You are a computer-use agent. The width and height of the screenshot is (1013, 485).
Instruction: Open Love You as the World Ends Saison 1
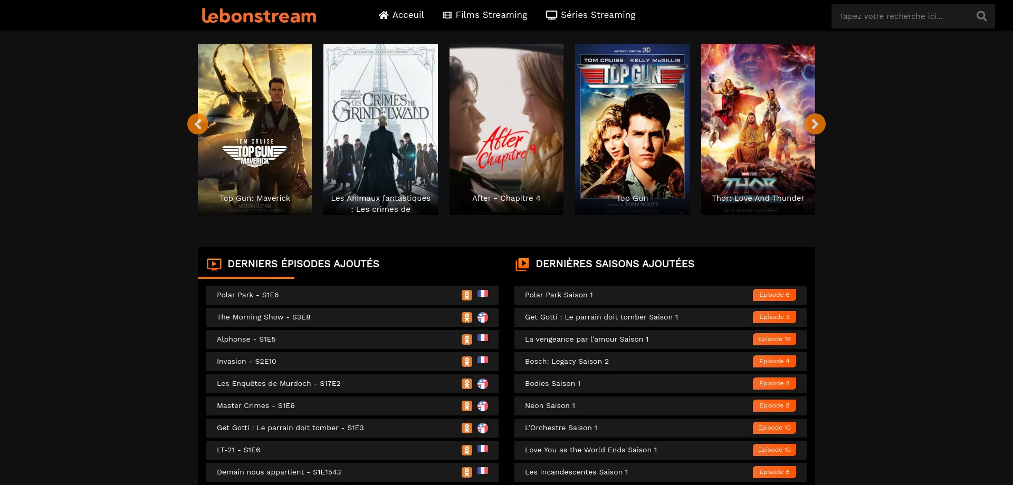pos(661,450)
